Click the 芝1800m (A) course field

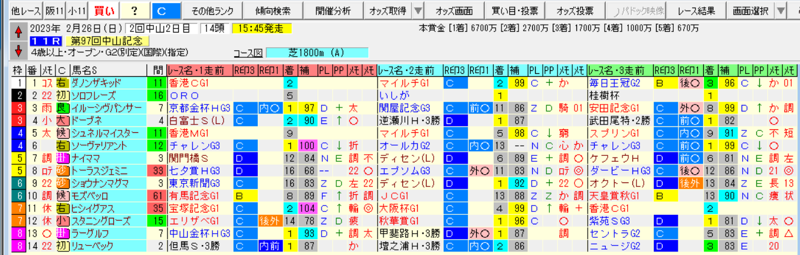317,53
